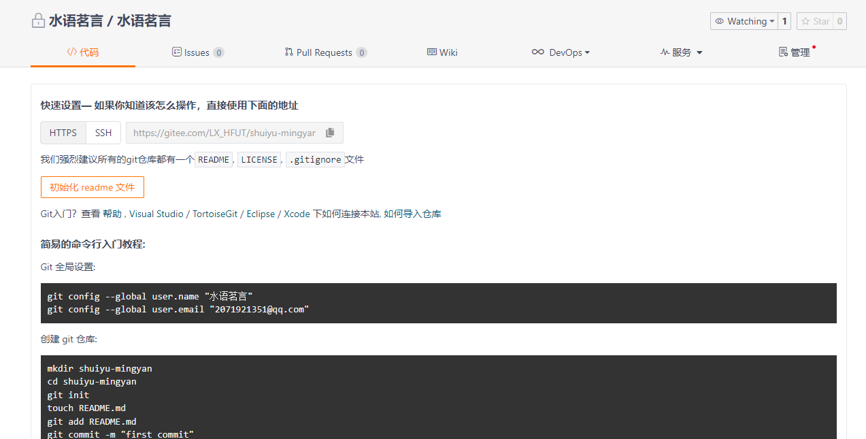This screenshot has height=439, width=866.
Task: Click the touch README.md command line
Action: click(86, 408)
